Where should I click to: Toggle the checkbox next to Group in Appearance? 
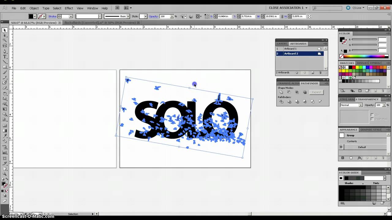[x=342, y=135]
